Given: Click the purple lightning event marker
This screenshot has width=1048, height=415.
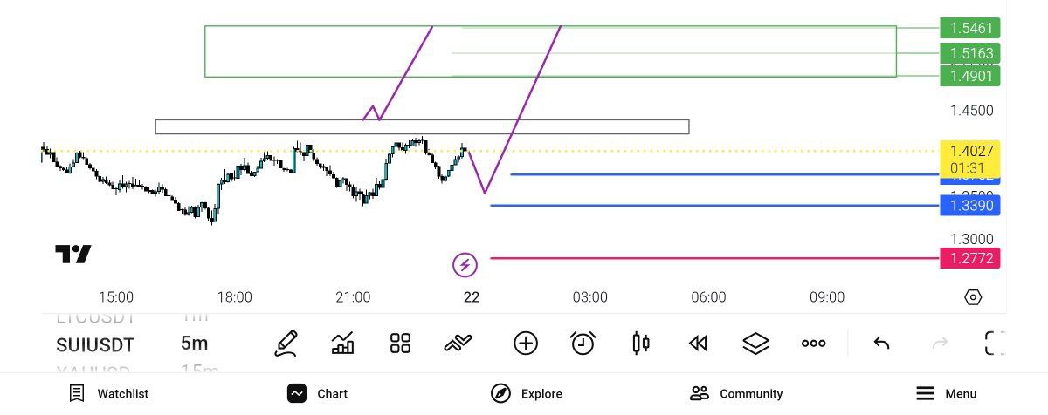Looking at the screenshot, I should click(x=465, y=264).
